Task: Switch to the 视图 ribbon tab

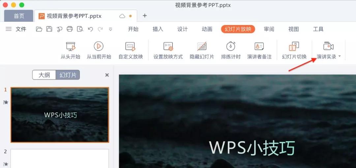Action: point(294,29)
